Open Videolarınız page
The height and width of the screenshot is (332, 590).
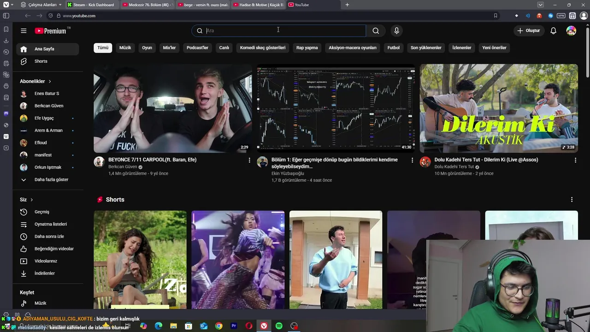pyautogui.click(x=47, y=261)
